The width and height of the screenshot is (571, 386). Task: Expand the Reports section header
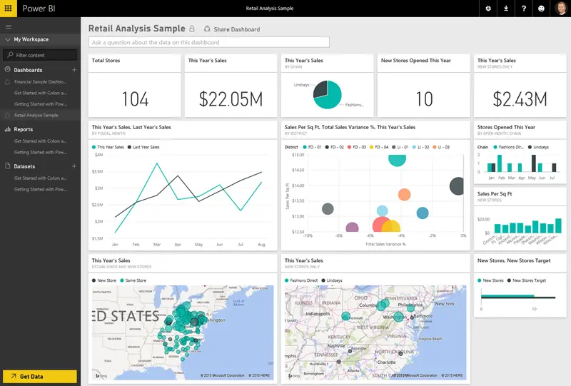[24, 129]
